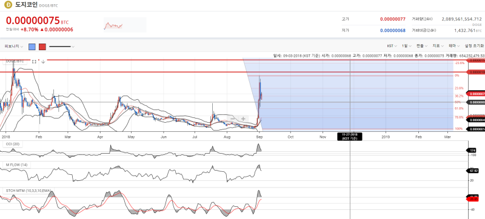The image size is (485, 219).
Task: Zoom out with the chart minus icon
Action: (233, 119)
